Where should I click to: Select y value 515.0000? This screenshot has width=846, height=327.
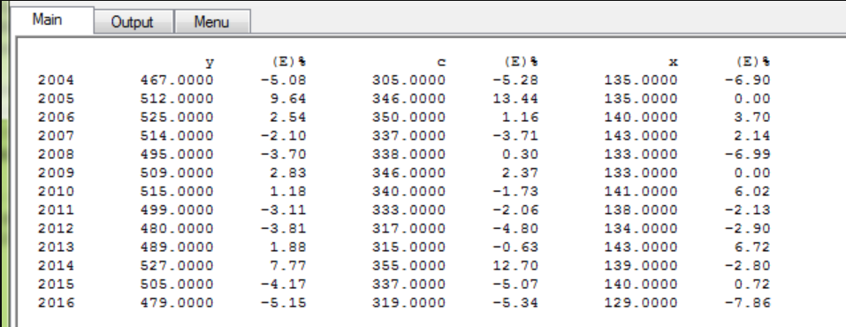[177, 192]
